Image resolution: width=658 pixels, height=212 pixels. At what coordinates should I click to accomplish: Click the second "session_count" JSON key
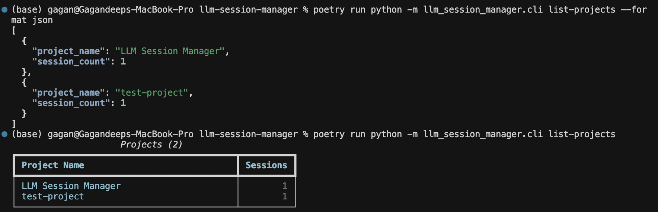[x=71, y=103]
